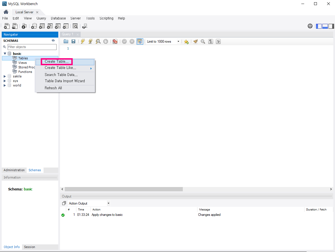Switch to the Object Info tab
Image resolution: width=335 pixels, height=252 pixels.
(12, 247)
